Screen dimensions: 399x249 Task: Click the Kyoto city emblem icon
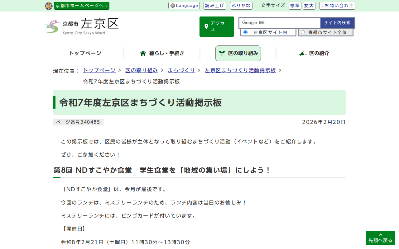(x=49, y=6)
